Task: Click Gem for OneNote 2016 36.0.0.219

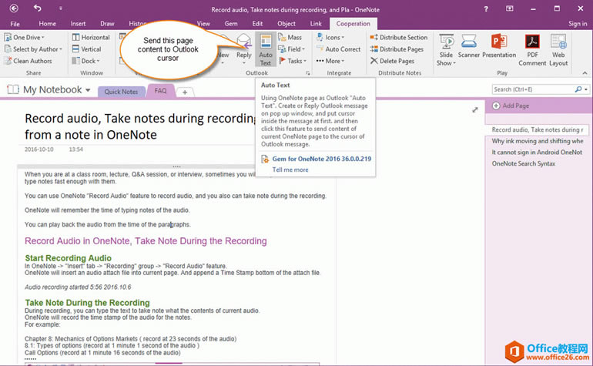Action: tap(322, 159)
